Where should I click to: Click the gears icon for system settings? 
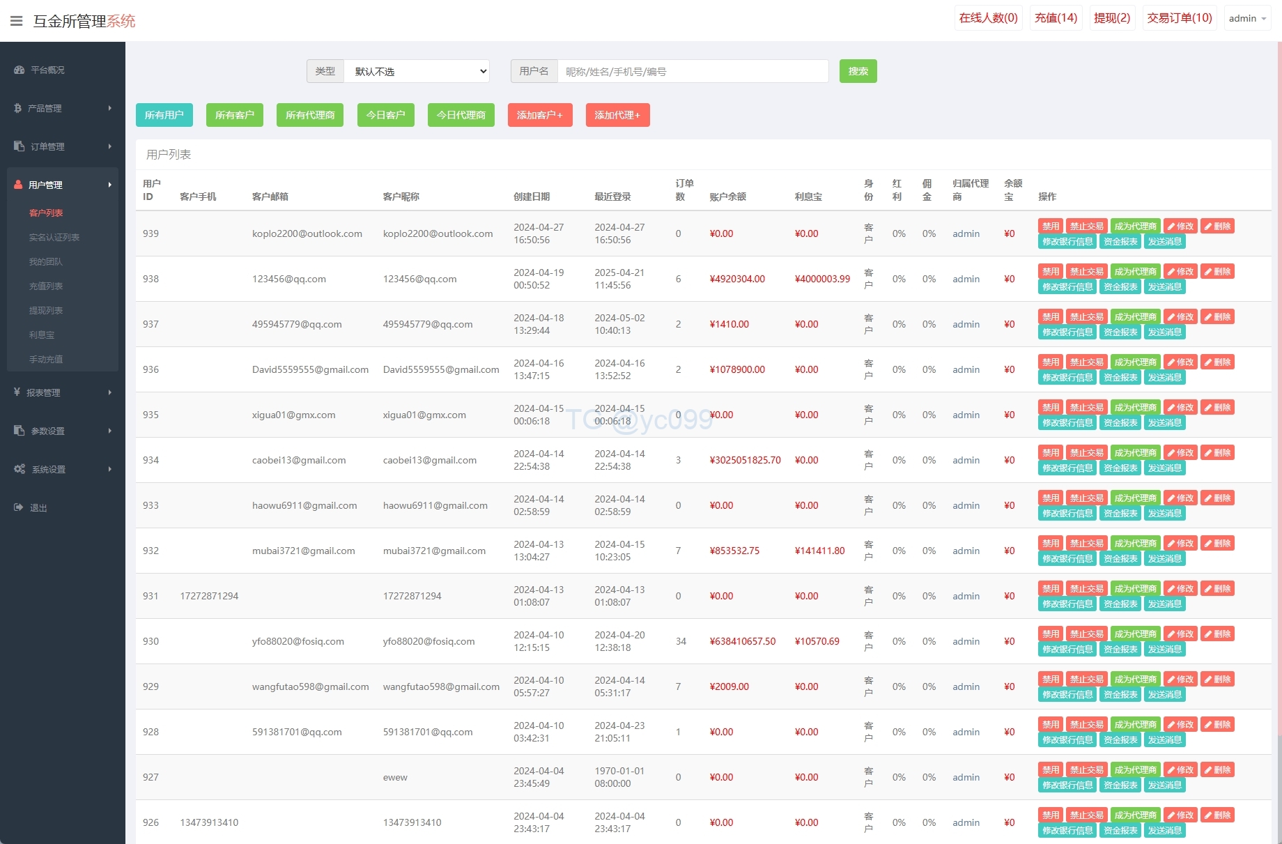tap(20, 469)
